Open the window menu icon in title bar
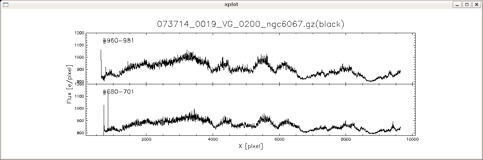 (6, 4)
